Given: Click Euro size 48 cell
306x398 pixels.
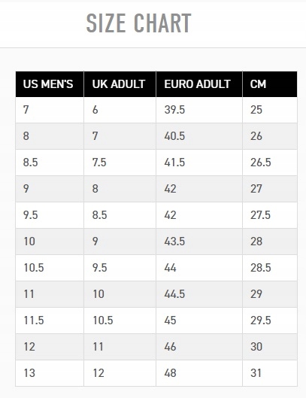Looking at the screenshot, I should click(x=199, y=373).
